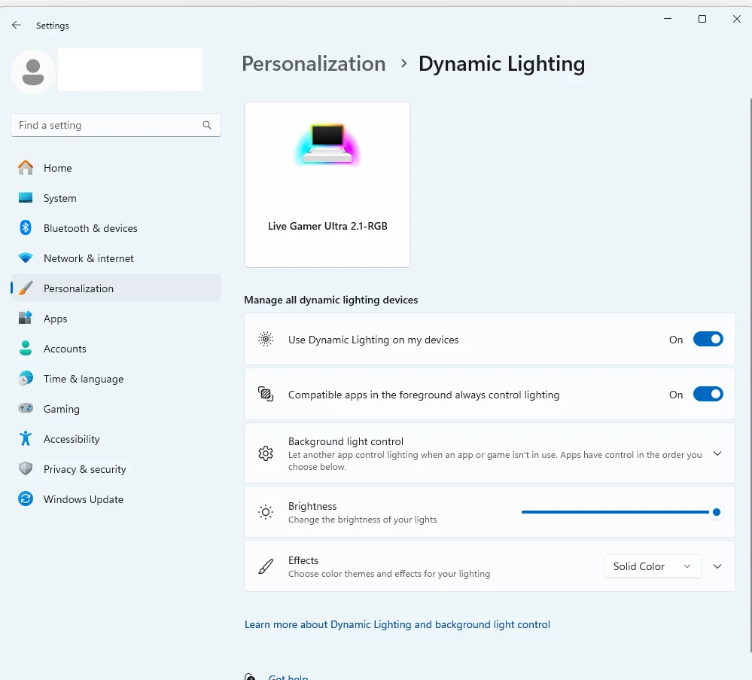This screenshot has height=680, width=752.
Task: Open the System settings page
Action: pos(59,198)
